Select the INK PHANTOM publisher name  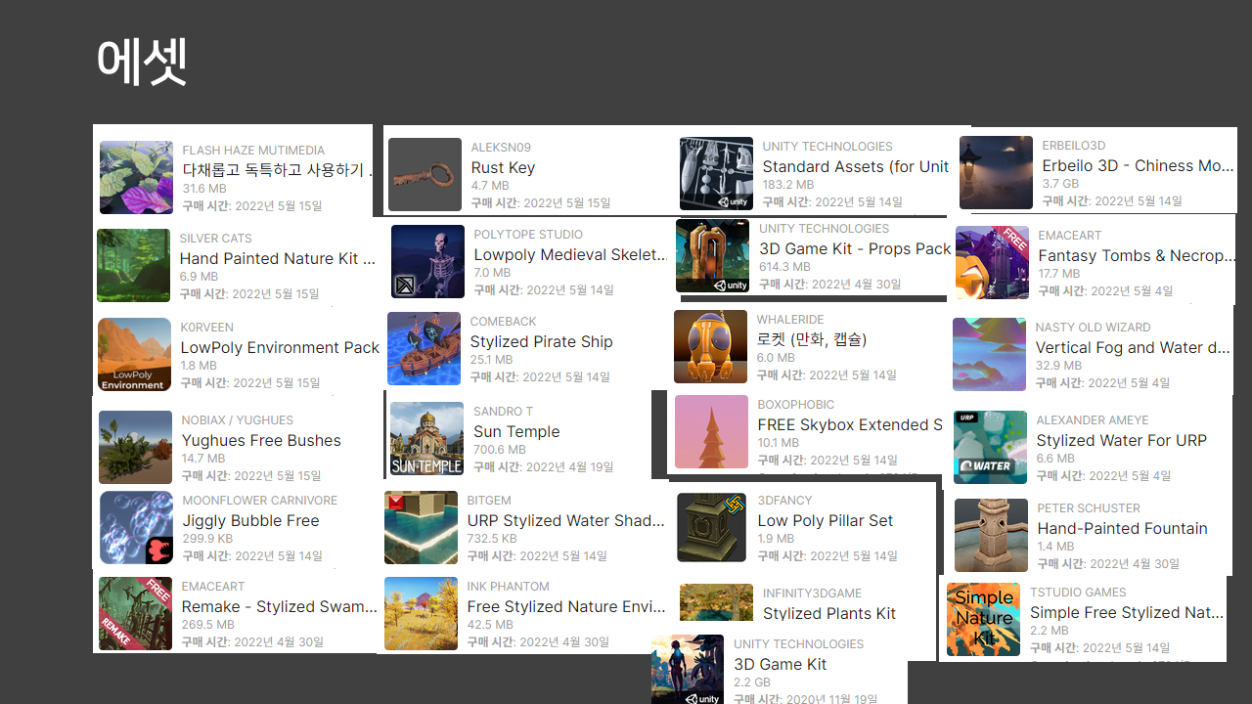coord(508,587)
